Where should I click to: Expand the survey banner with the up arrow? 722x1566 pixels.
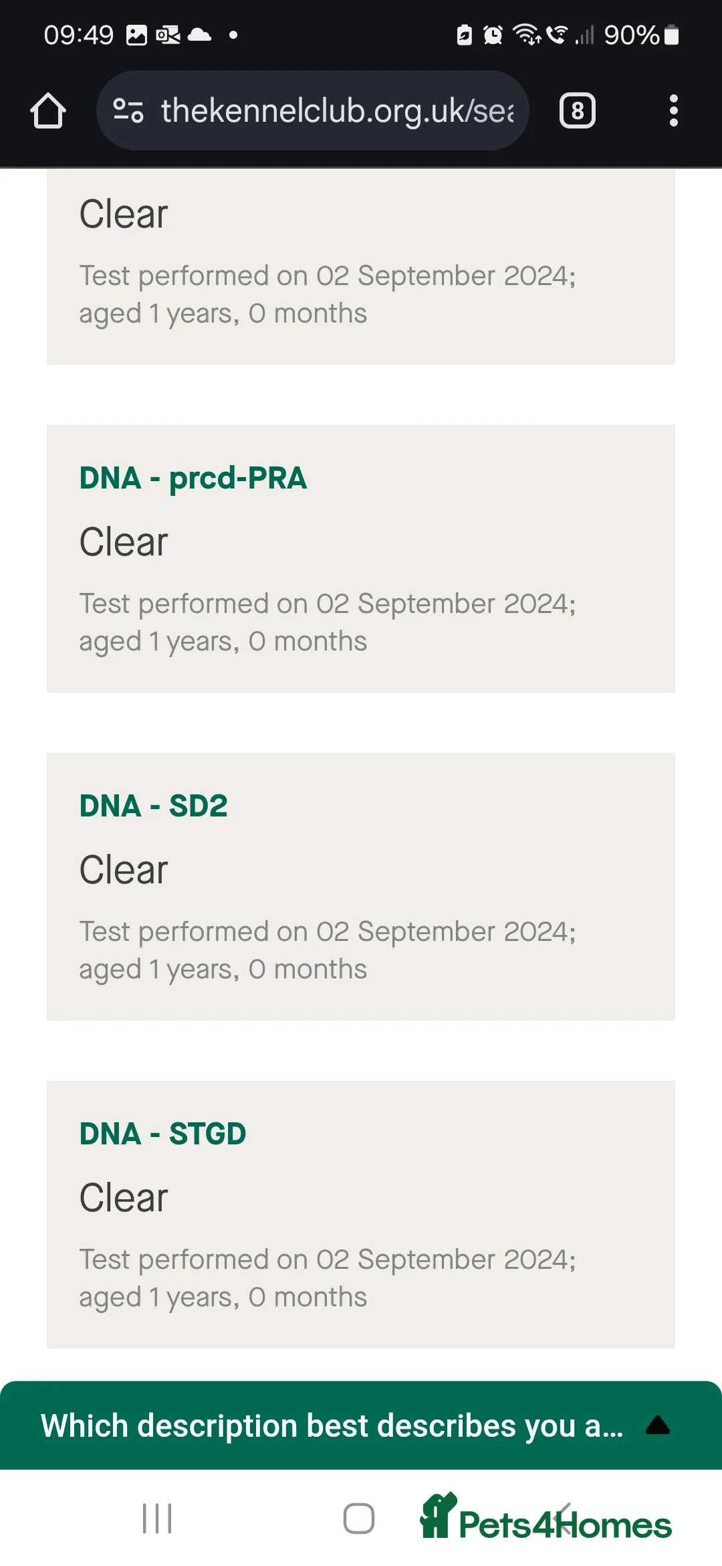coord(658,1425)
